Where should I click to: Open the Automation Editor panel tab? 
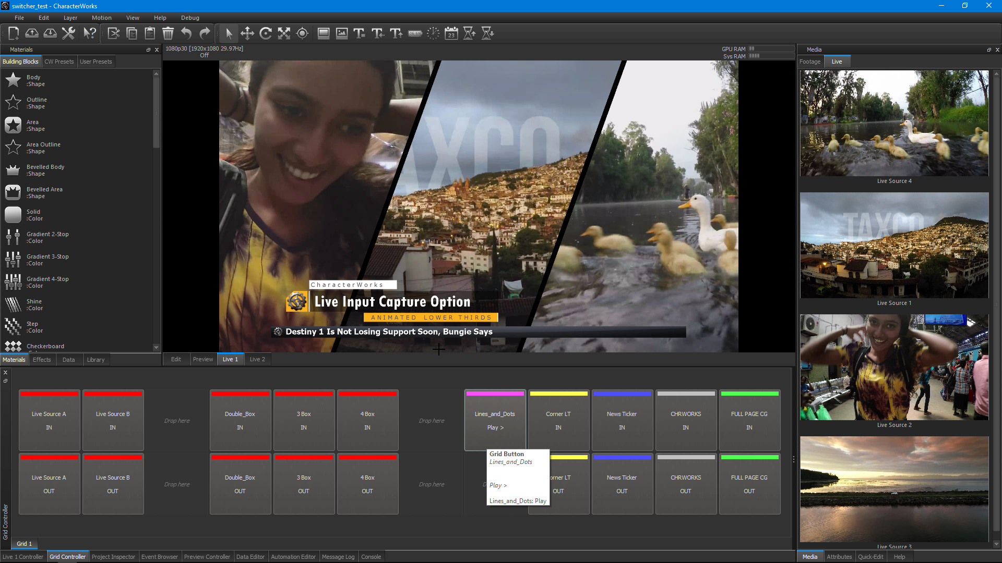point(293,557)
